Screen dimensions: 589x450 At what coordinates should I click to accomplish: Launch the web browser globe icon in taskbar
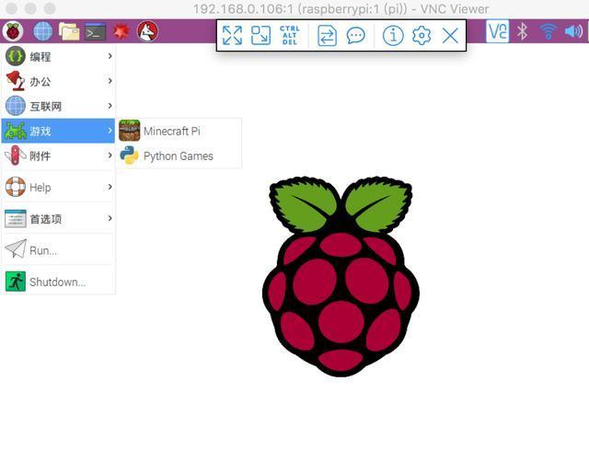pyautogui.click(x=43, y=31)
